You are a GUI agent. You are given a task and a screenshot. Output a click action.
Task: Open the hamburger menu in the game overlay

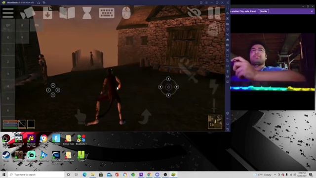point(8,13)
